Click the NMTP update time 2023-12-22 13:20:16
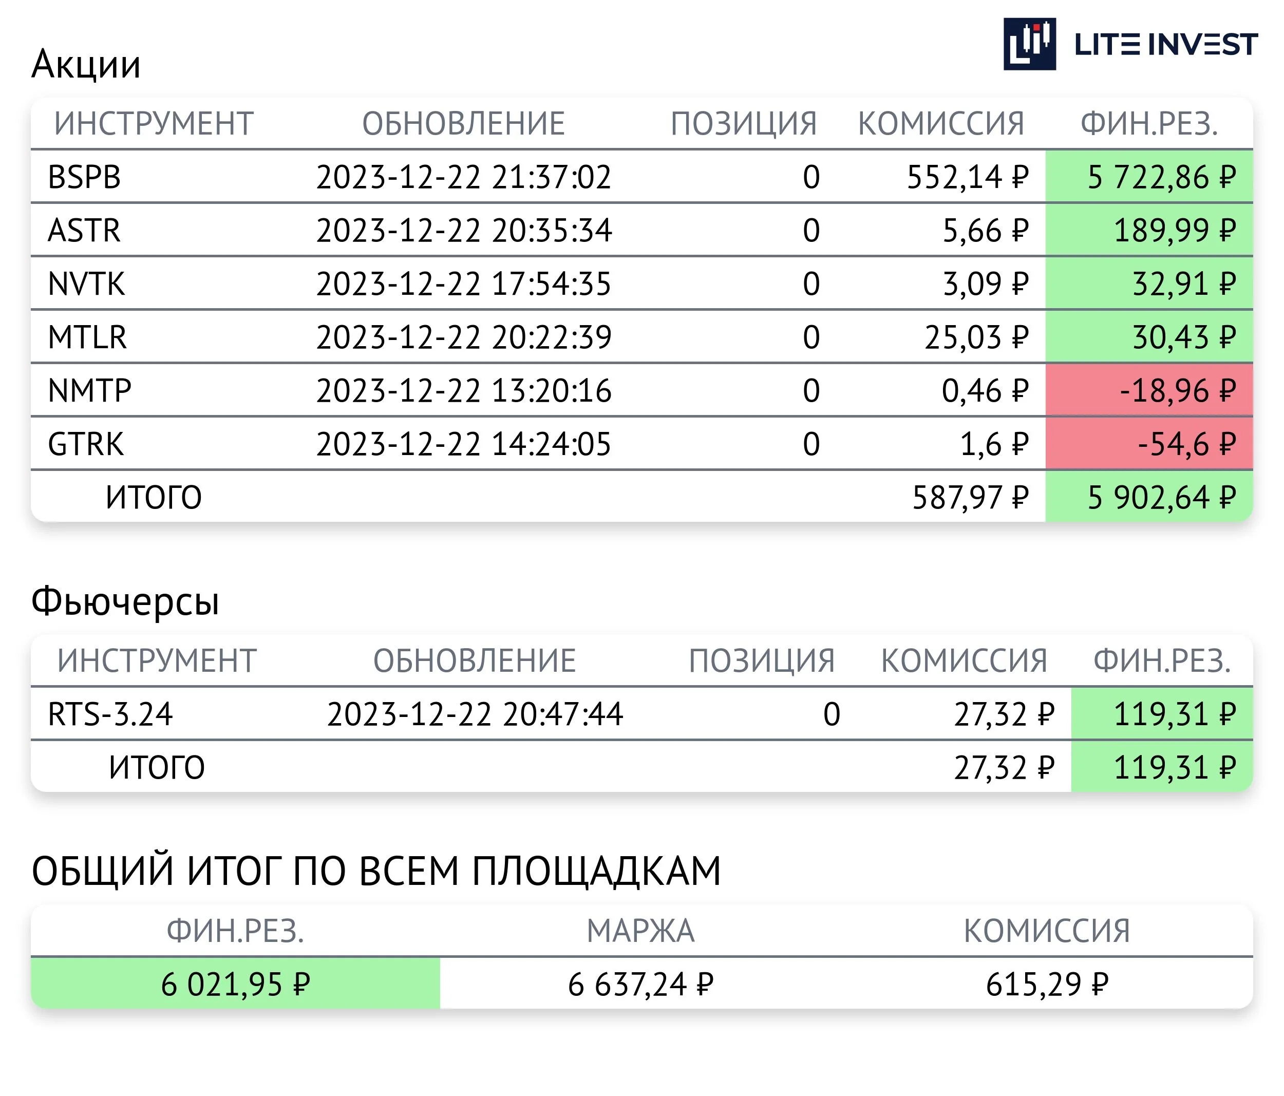This screenshot has height=1096, width=1284. [x=464, y=390]
